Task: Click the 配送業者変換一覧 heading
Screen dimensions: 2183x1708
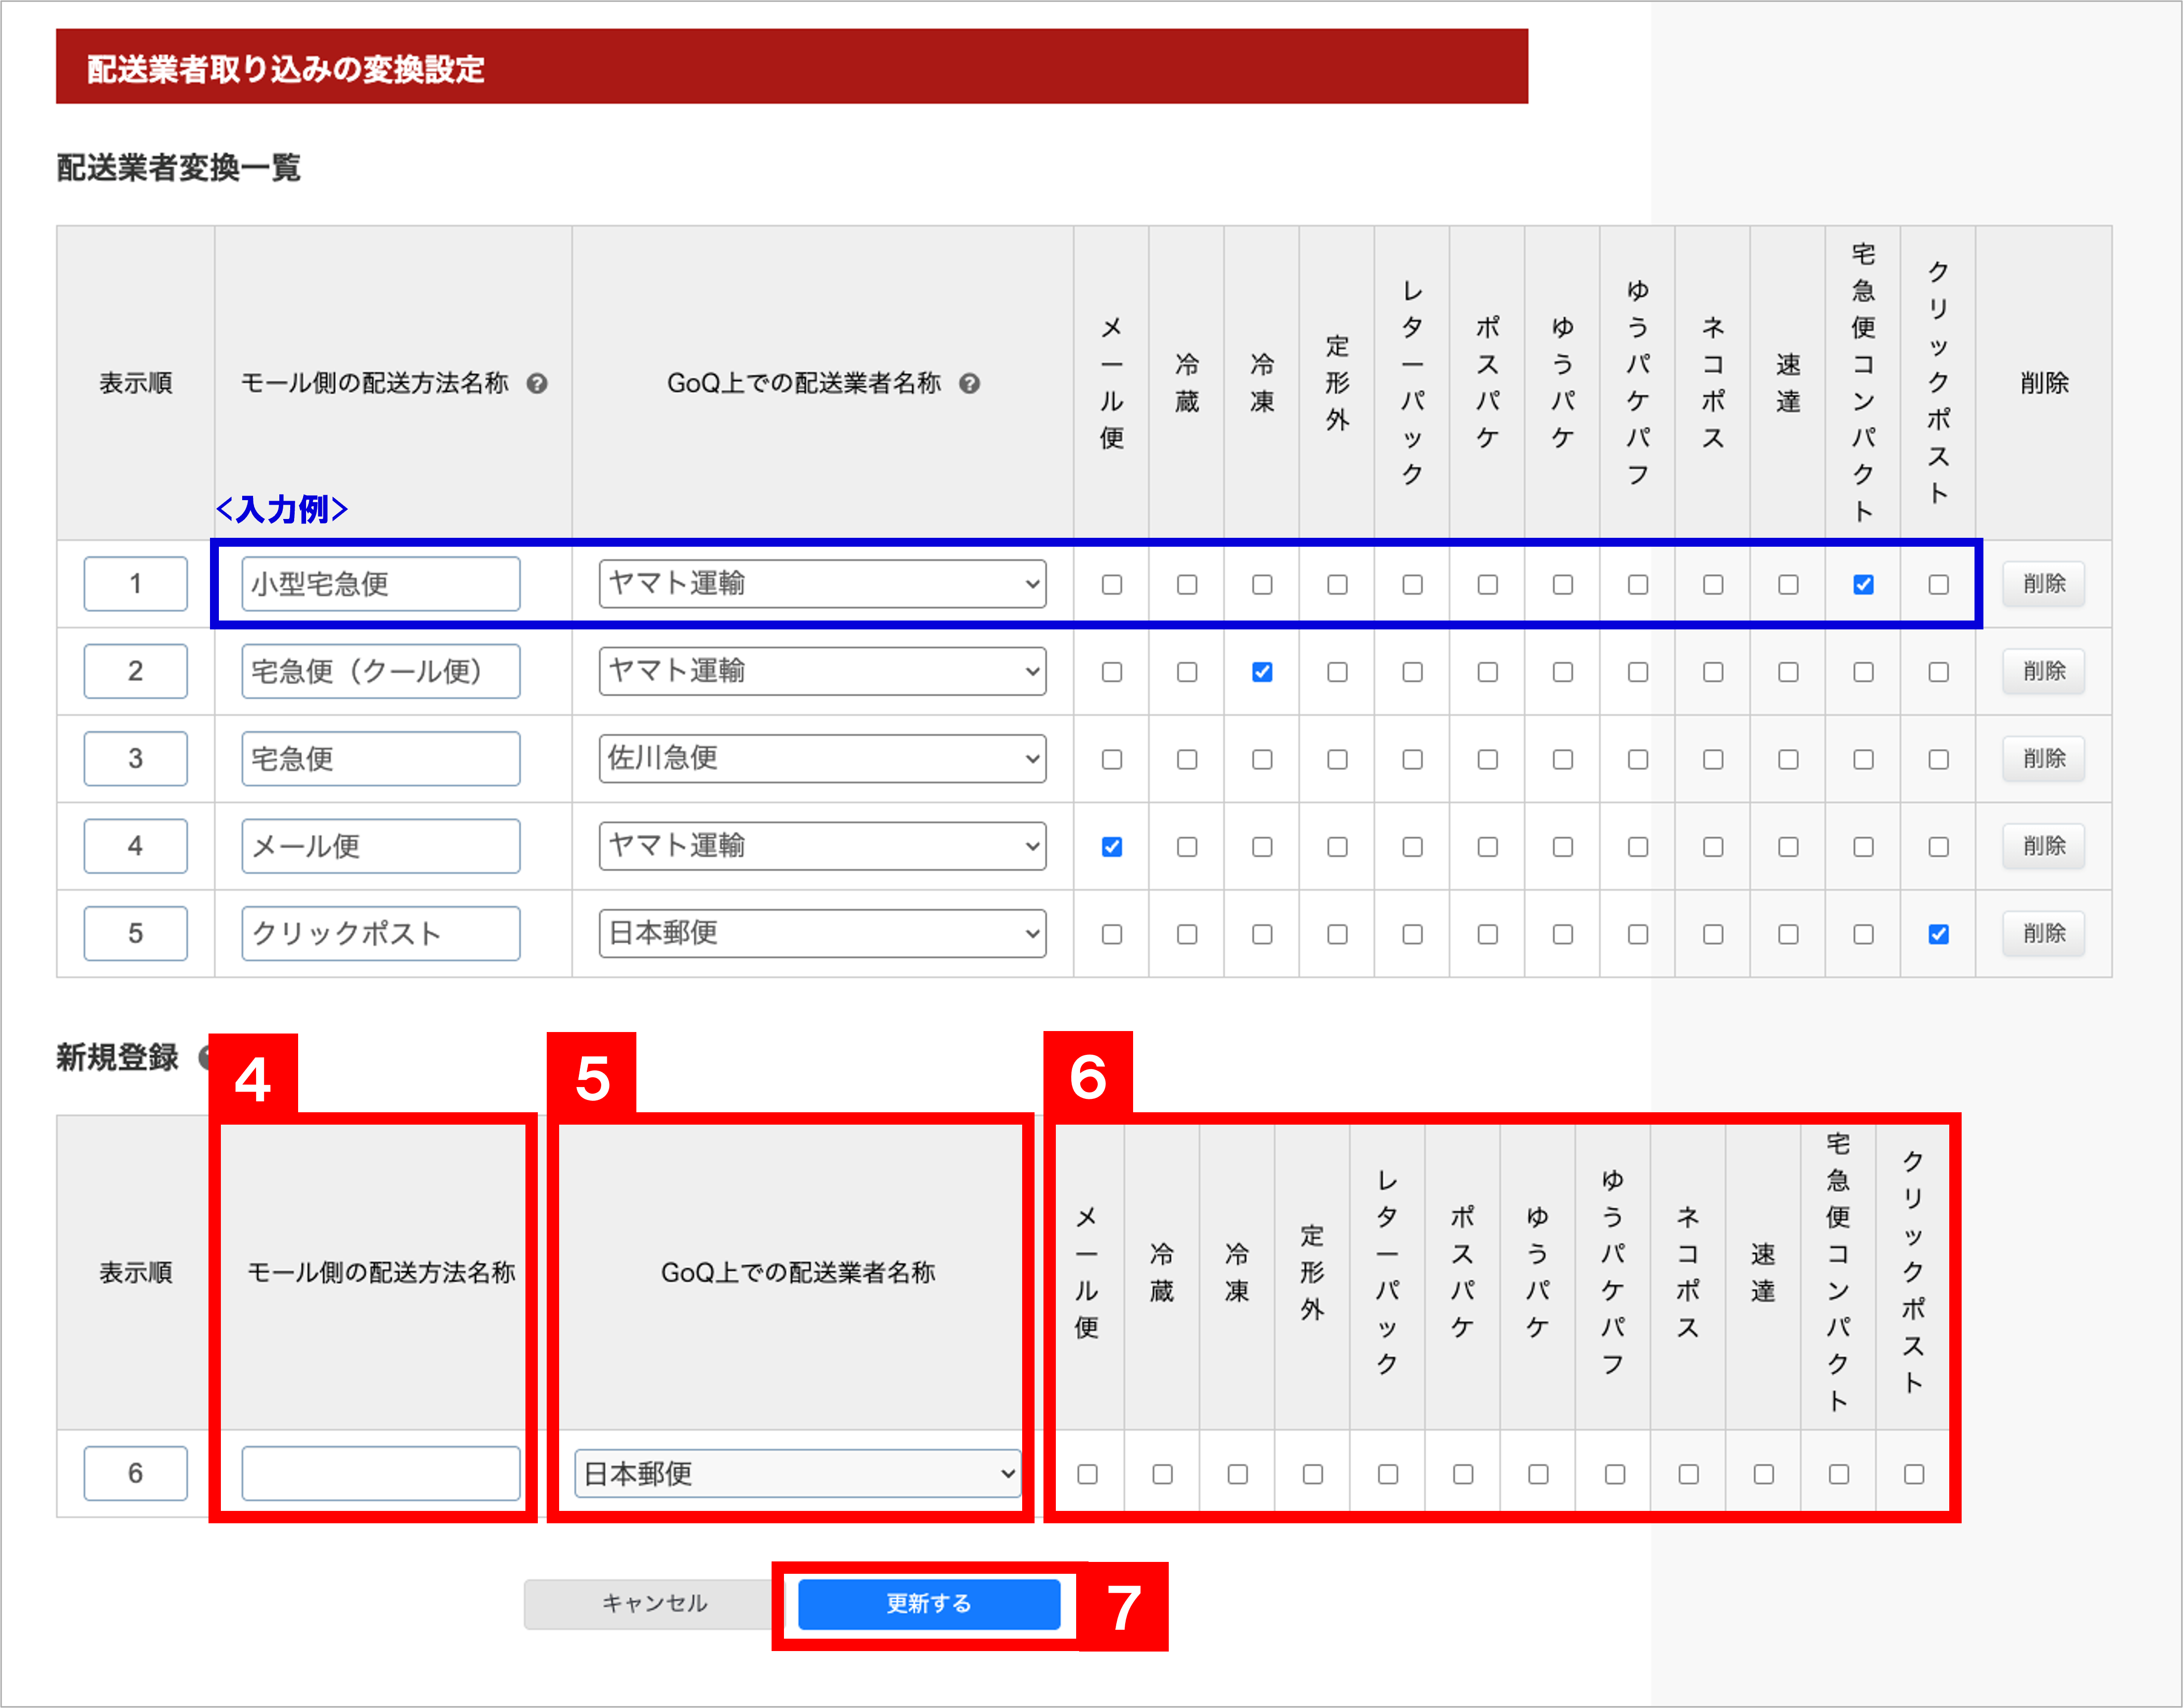Action: pyautogui.click(x=178, y=167)
